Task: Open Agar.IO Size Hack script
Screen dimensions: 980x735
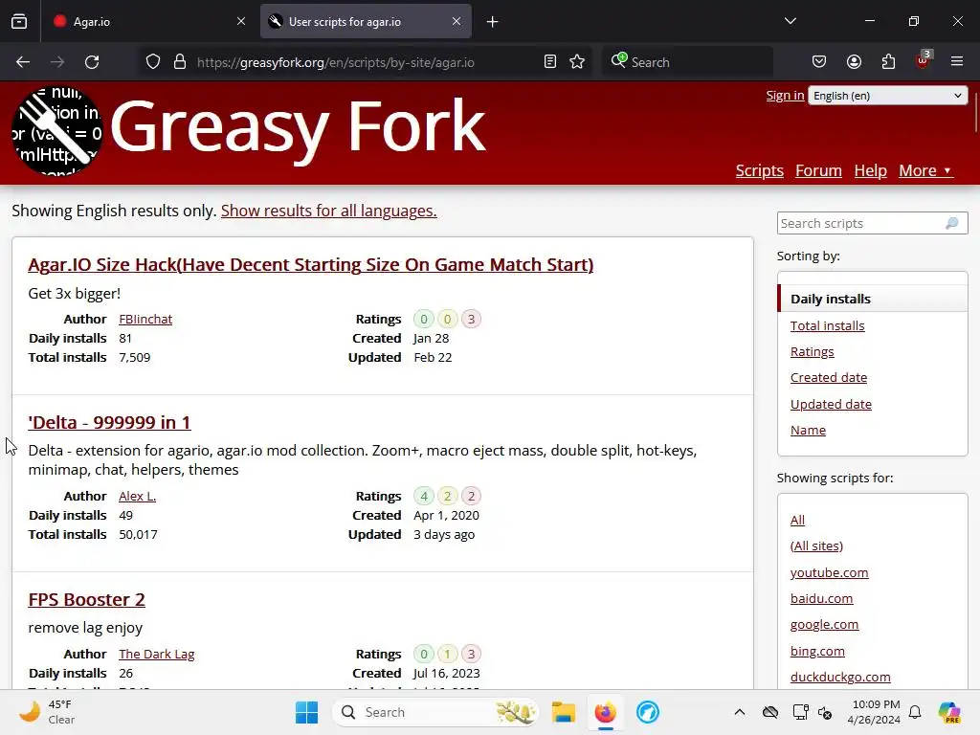Action: [x=311, y=264]
